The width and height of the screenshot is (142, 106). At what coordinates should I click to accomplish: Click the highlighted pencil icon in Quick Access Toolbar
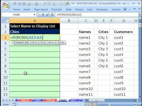67,4
